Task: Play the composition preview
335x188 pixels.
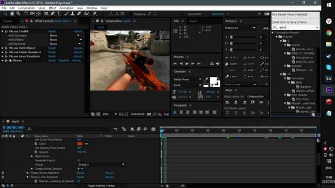Action: tap(187, 64)
